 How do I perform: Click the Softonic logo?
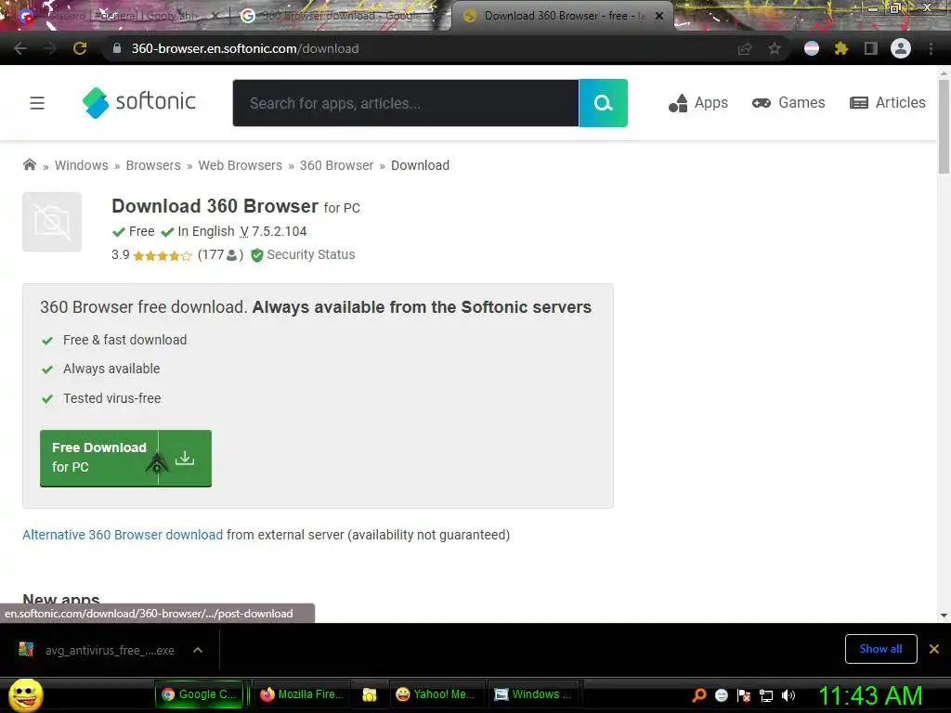coord(139,102)
